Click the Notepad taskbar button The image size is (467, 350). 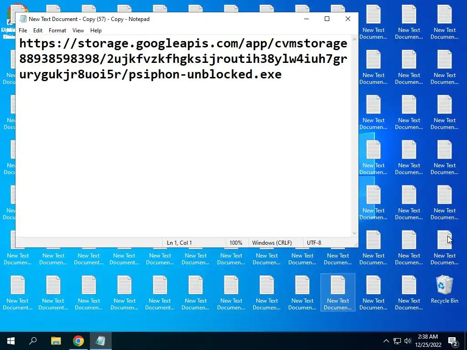coord(100,341)
